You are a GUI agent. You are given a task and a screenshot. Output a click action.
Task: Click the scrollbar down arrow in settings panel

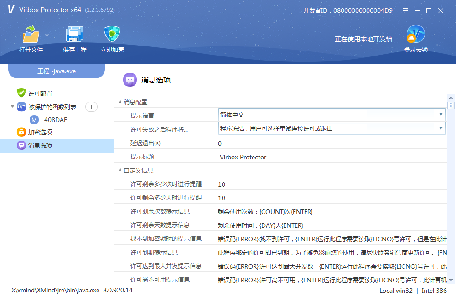pos(451,280)
